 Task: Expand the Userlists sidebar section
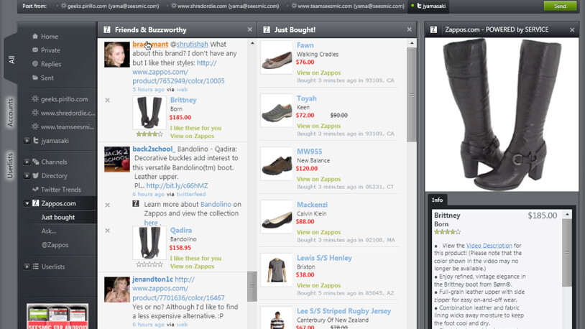[x=27, y=267]
